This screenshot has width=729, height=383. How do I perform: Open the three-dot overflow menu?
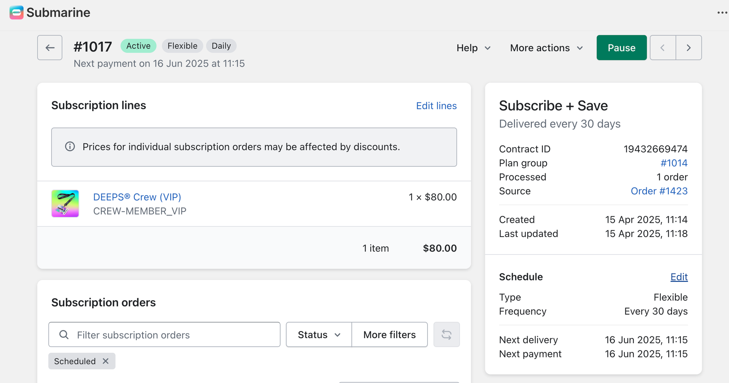[722, 13]
